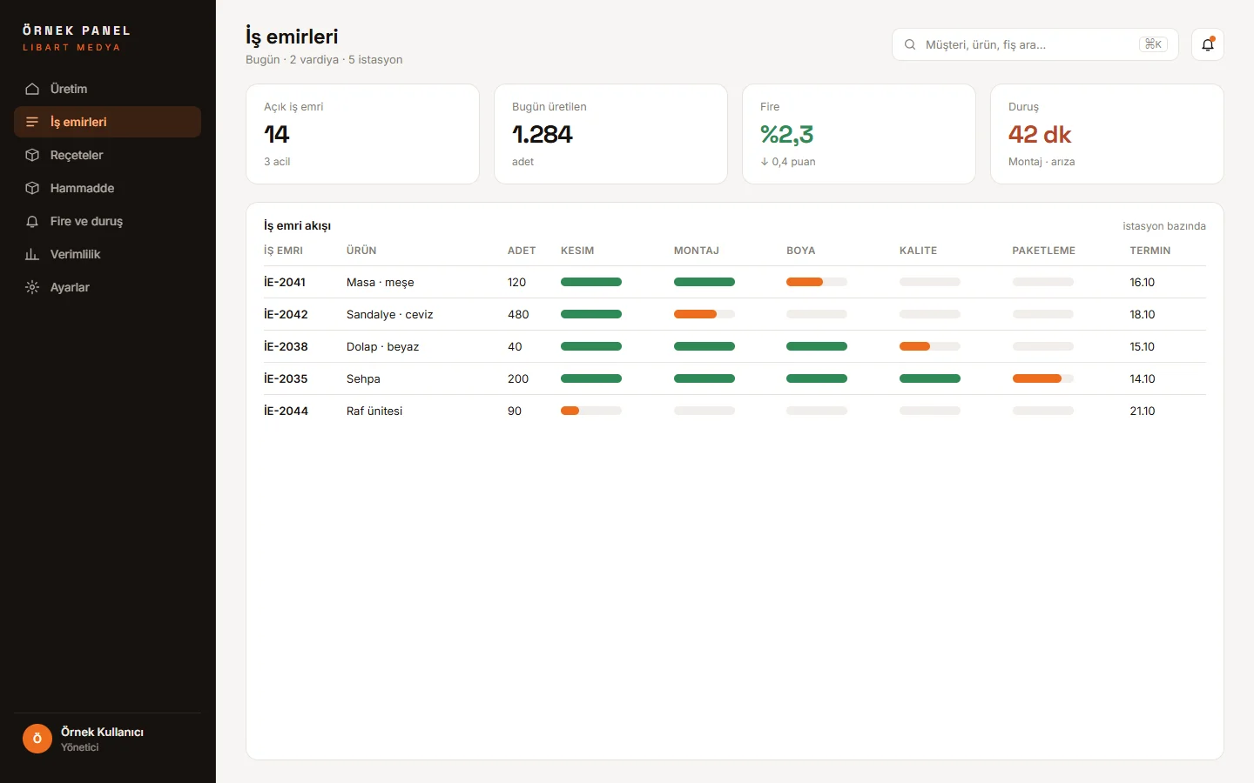Open notifications bell in top bar
Screen dimensions: 1254x783
[x=1208, y=44]
